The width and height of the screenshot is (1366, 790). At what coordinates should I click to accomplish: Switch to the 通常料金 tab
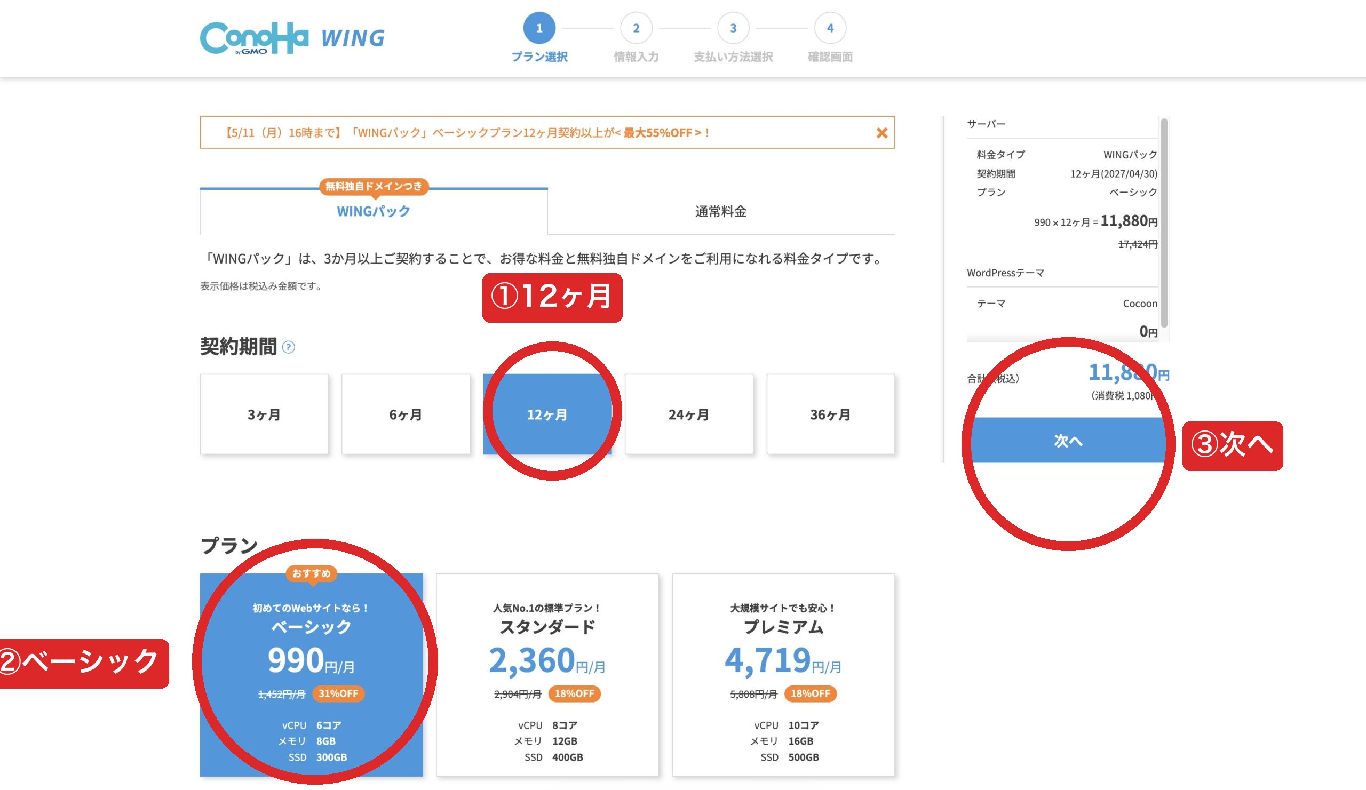coord(721,211)
